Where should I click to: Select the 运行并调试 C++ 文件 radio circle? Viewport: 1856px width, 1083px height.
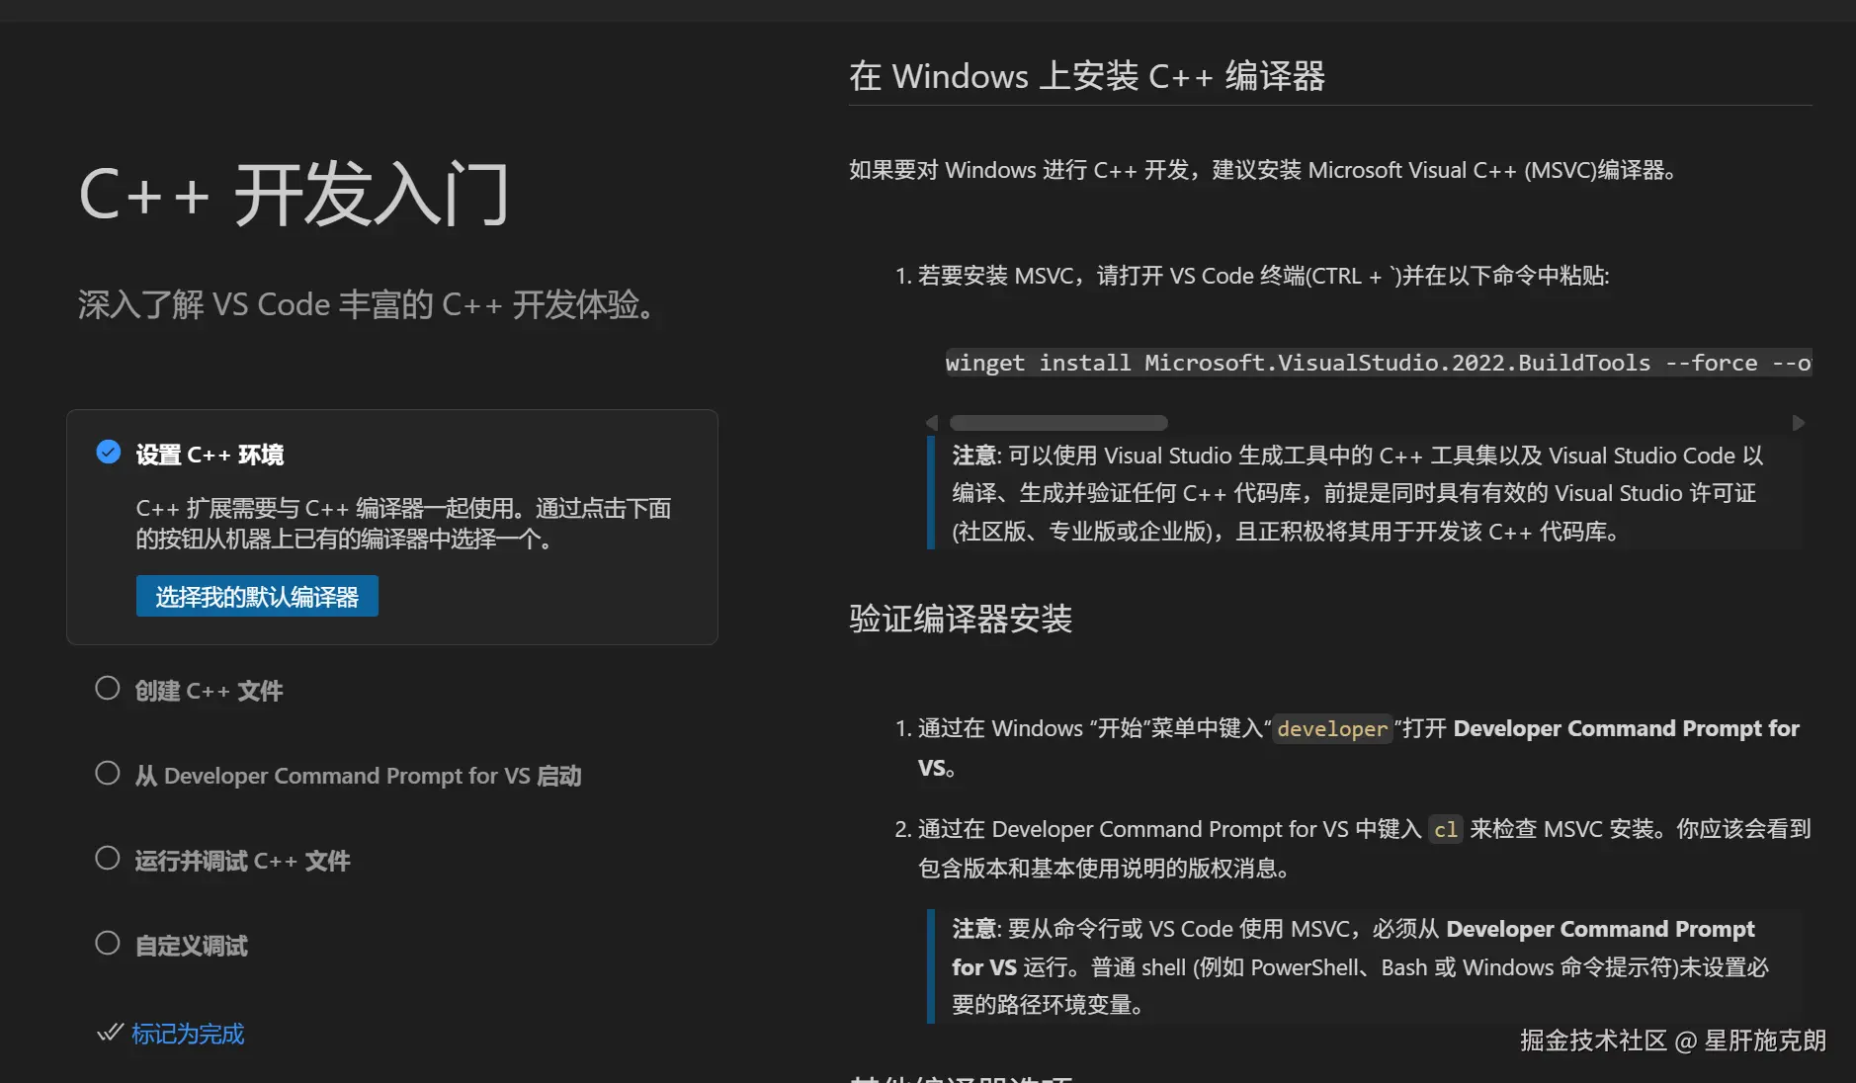(108, 859)
